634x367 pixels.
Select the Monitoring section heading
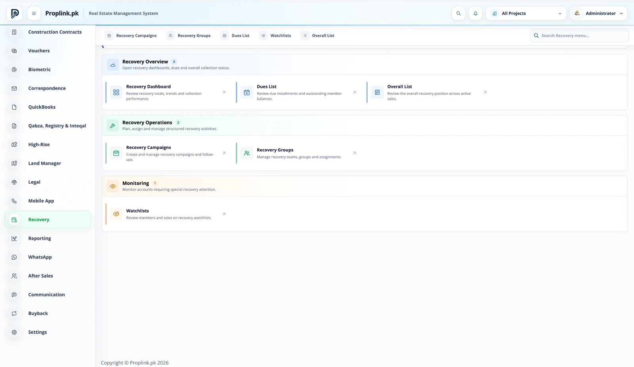(136, 183)
